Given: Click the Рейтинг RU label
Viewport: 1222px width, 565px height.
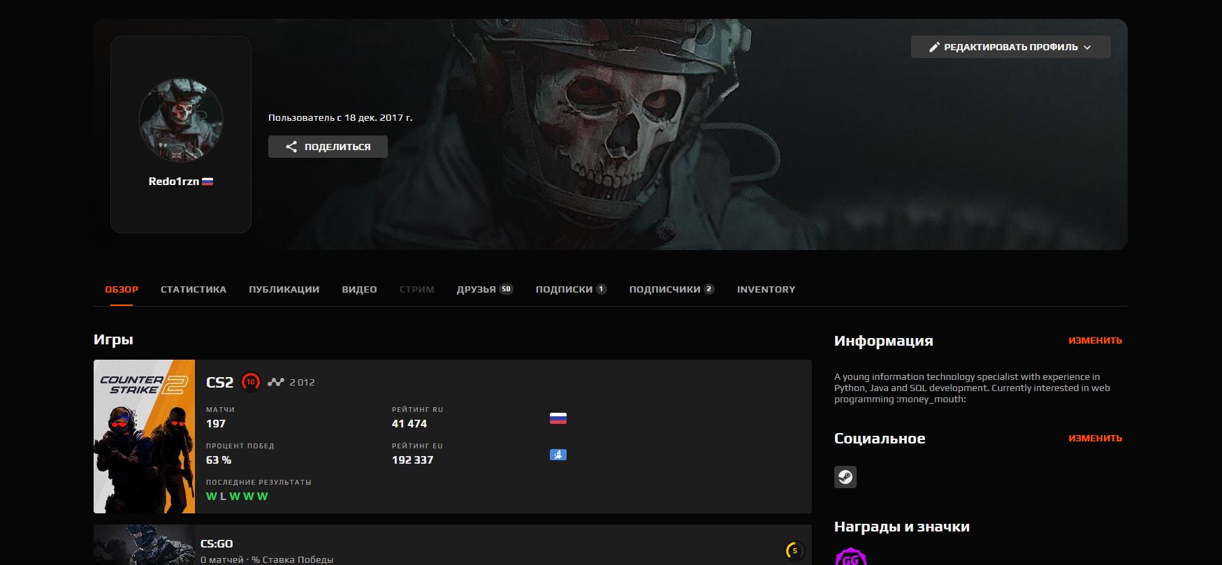Looking at the screenshot, I should 418,410.
